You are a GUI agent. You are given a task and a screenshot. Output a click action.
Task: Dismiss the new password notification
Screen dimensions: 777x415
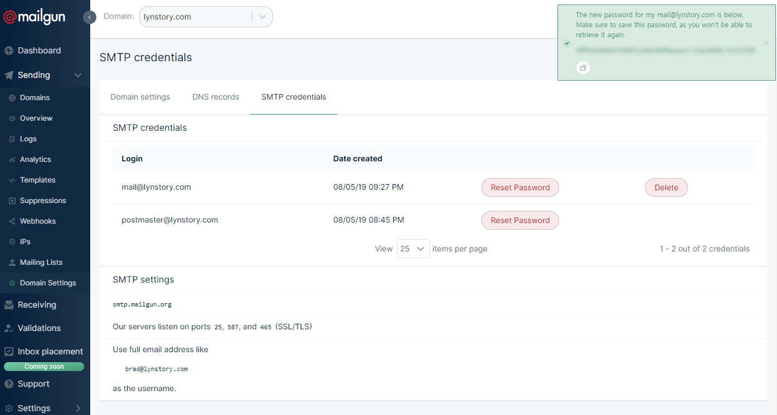[x=766, y=43]
